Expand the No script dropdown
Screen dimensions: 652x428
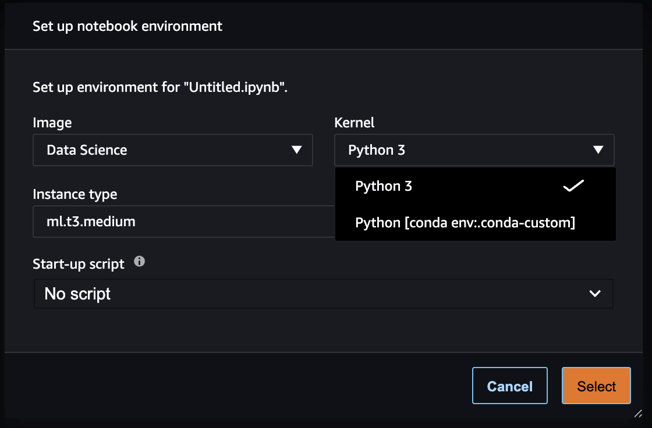coord(323,294)
